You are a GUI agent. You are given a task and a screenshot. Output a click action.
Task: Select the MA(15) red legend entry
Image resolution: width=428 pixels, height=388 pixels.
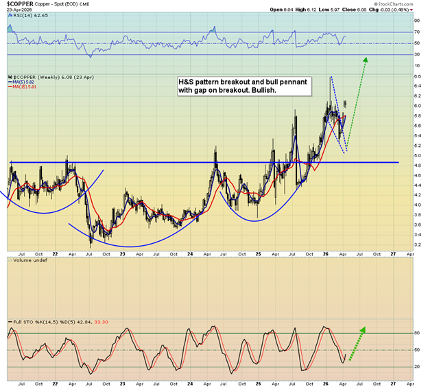tap(25, 87)
